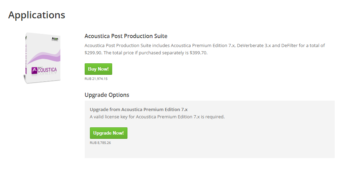Viewport: 350px width, 173px height.
Task: Click the valid license key requirement text
Action: (157, 117)
